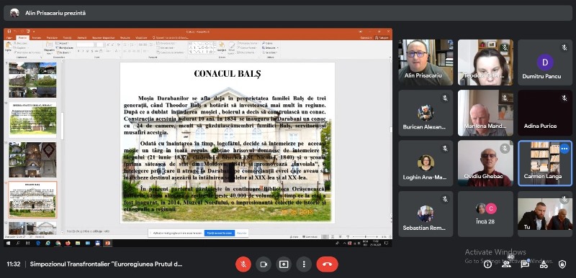Open host controls shield icon

click(x=562, y=264)
